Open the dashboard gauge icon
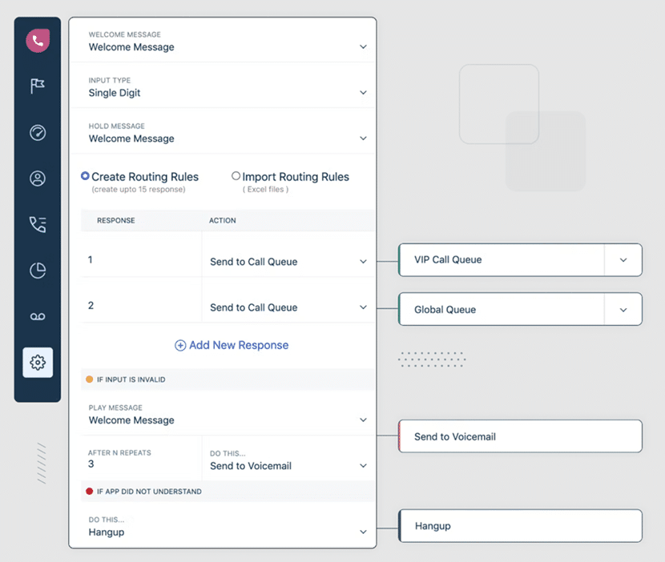 38,132
